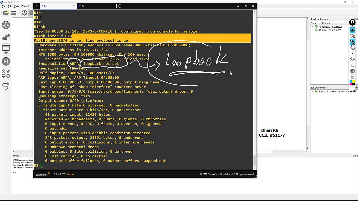
Task: Close the Topology Summary panel
Action: point(356,19)
